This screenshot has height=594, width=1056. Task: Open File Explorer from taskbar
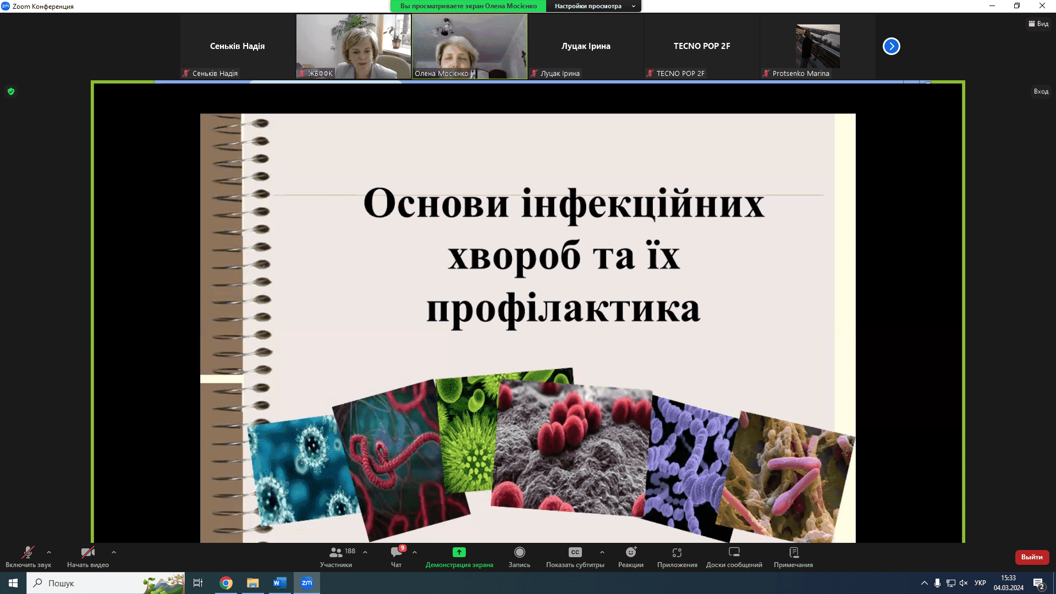coord(253,583)
